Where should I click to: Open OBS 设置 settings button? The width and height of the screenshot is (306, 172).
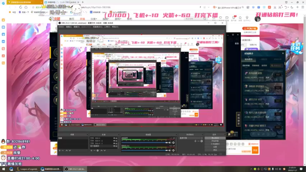[215, 147]
